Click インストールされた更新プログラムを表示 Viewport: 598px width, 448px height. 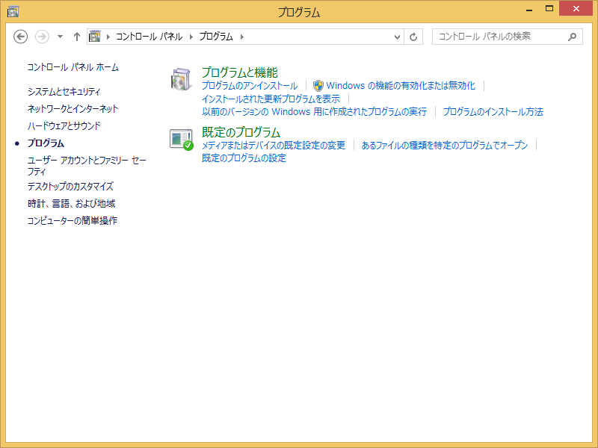271,99
